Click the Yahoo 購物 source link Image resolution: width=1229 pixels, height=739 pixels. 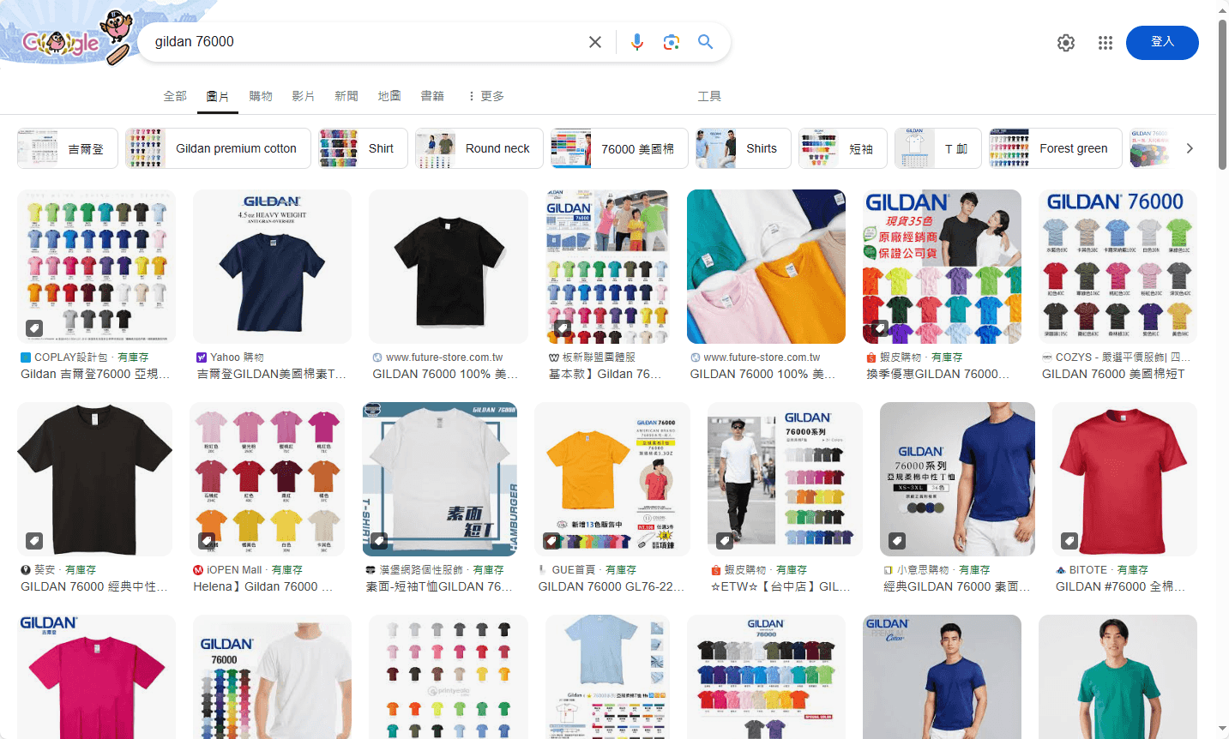click(238, 357)
